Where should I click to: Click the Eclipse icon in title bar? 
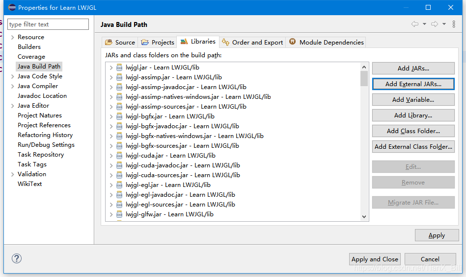pos(12,7)
